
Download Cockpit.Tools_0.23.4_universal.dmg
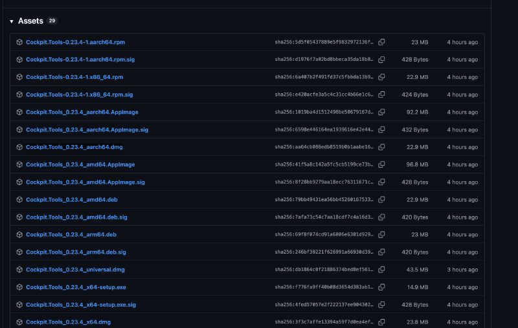coord(75,270)
